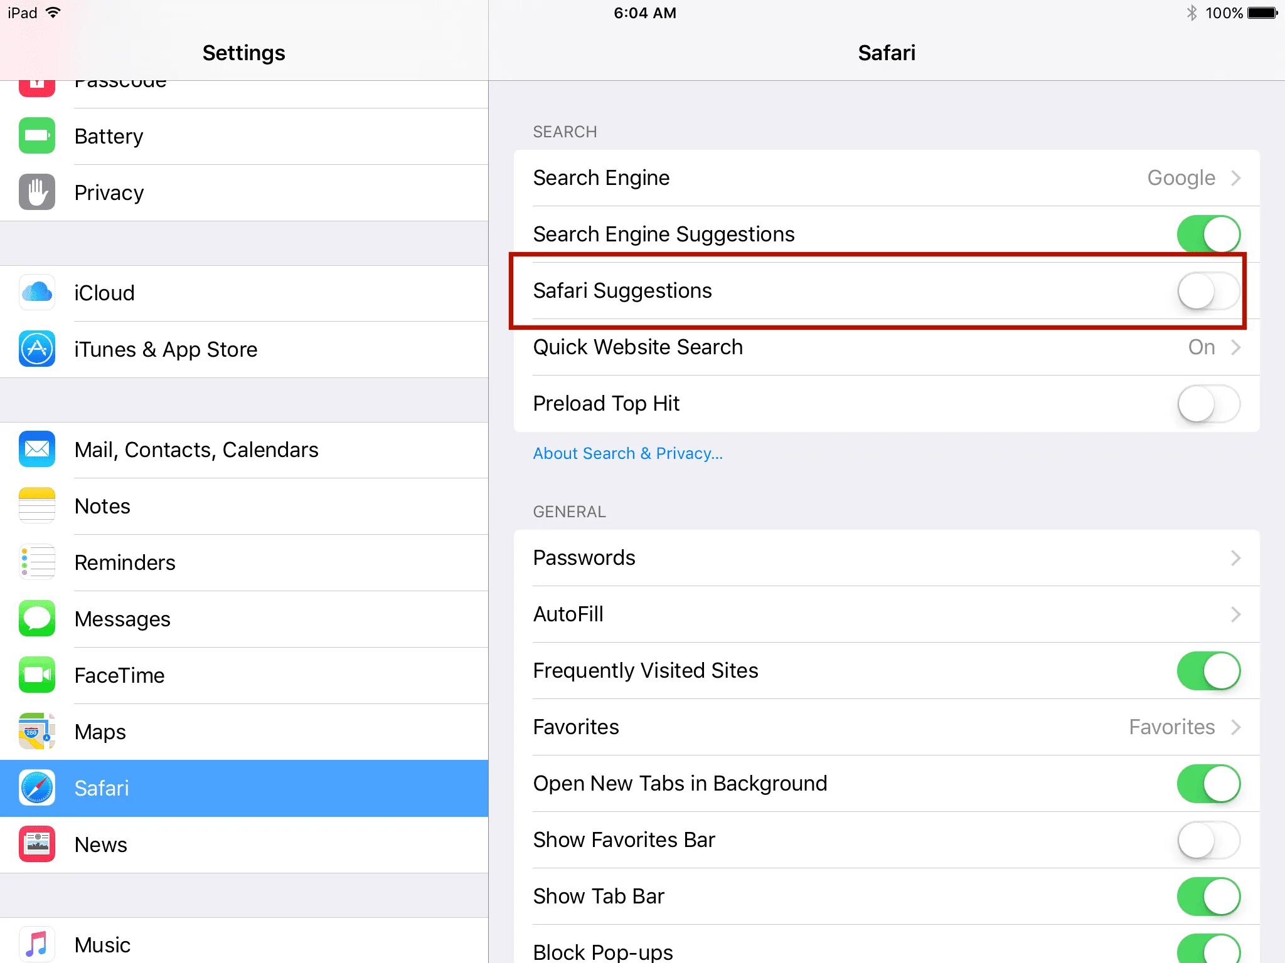Toggle the Show Favorites Bar switch

click(x=1208, y=840)
